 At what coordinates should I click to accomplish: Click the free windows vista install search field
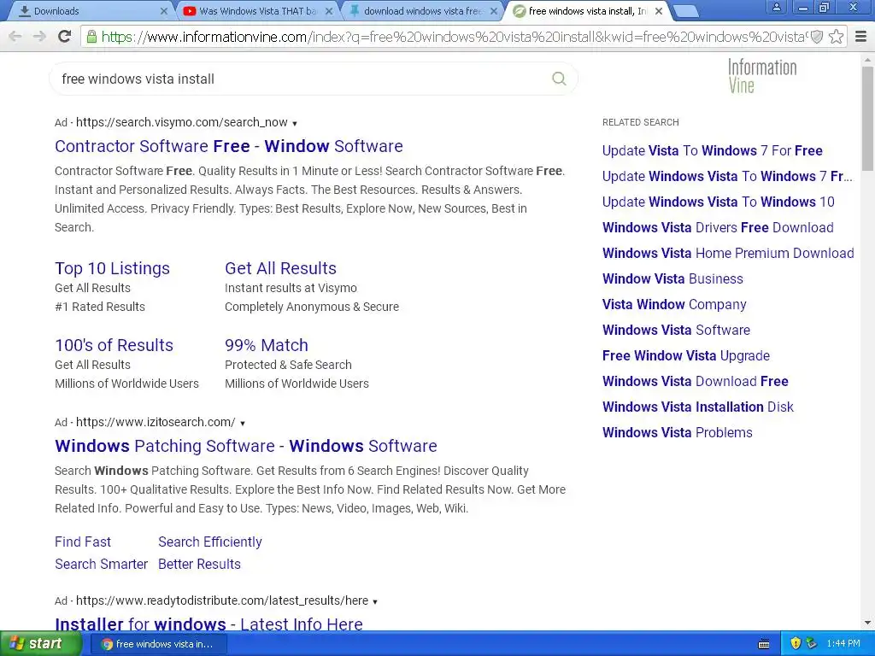click(x=302, y=79)
